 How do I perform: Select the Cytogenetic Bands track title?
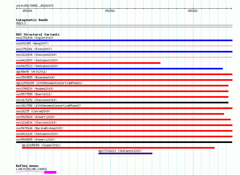tap(32, 20)
